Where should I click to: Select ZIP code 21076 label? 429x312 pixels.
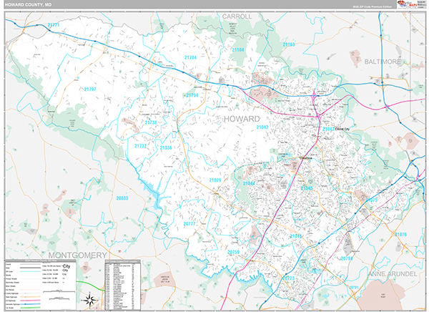(x=400, y=235)
